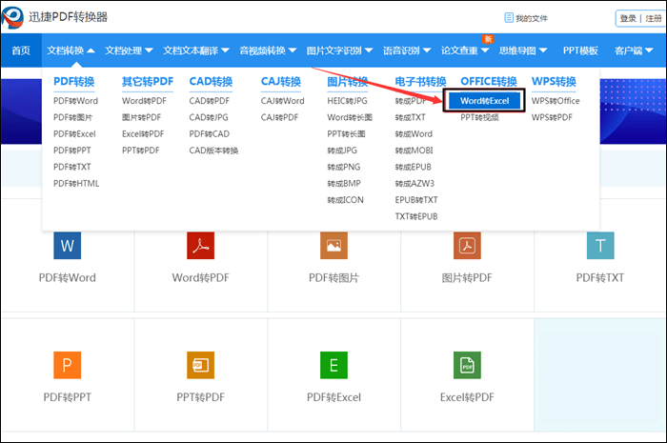
Task: Click the 注册 link
Action: (x=654, y=18)
